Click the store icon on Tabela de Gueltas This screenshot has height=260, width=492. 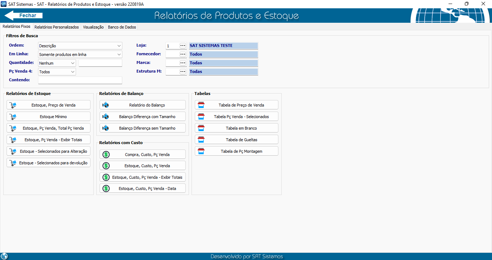click(201, 140)
